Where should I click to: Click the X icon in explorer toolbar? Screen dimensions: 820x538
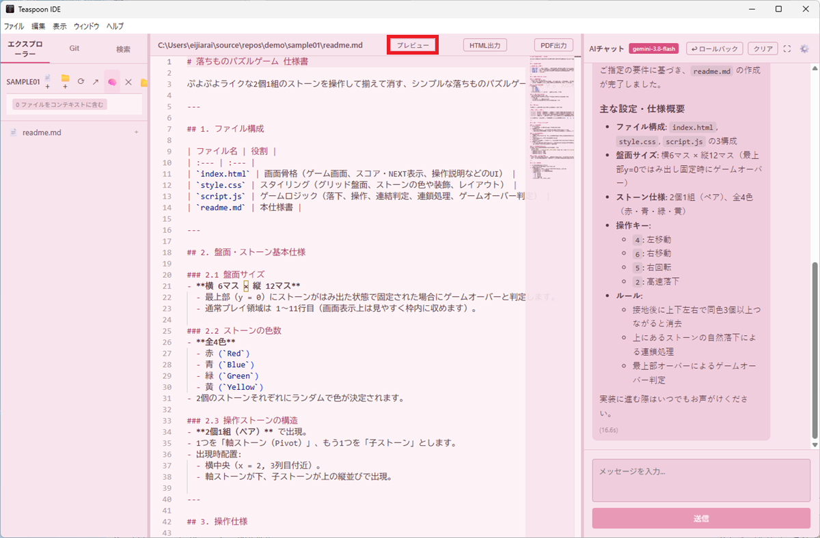point(128,81)
